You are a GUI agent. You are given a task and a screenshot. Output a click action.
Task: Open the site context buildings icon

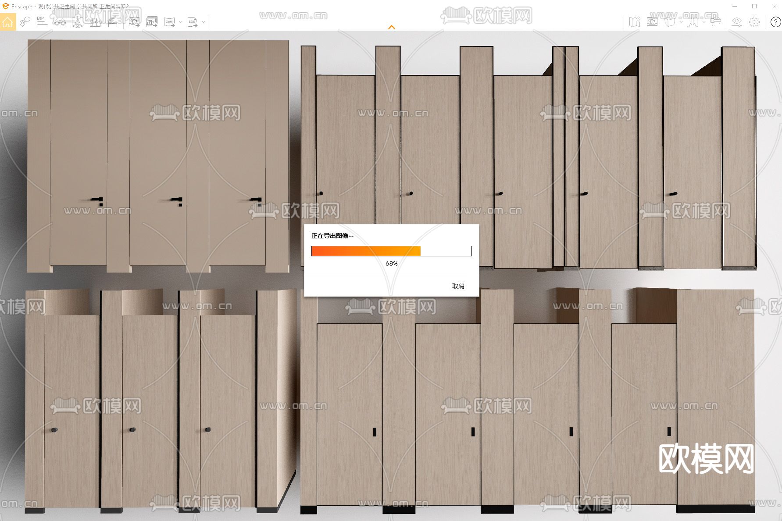(95, 22)
